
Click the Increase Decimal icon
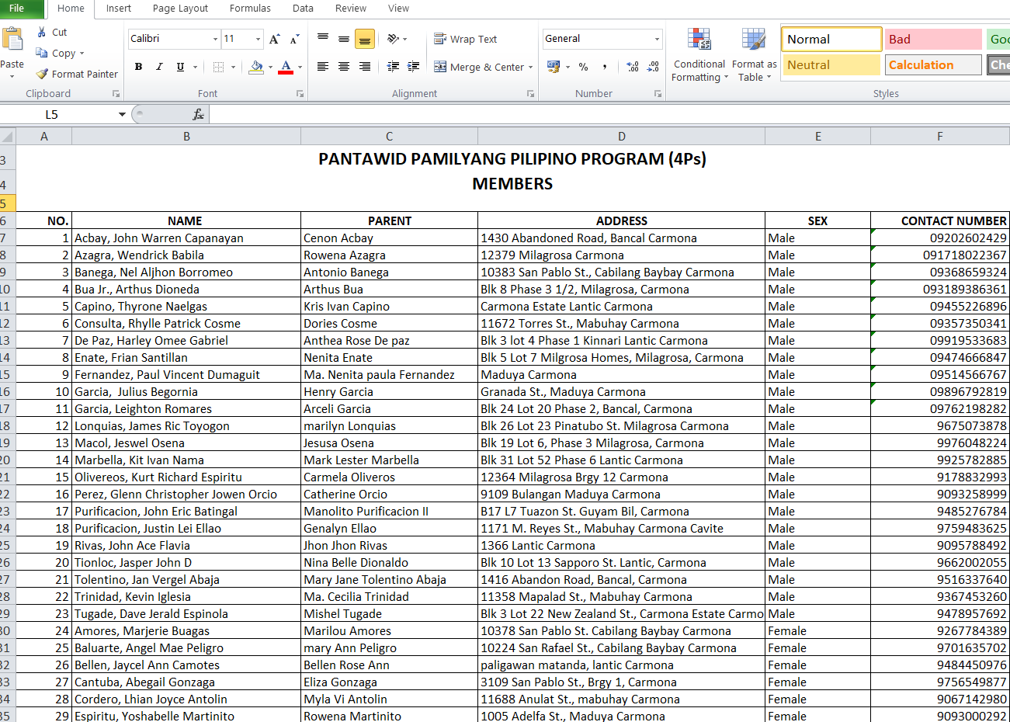633,67
